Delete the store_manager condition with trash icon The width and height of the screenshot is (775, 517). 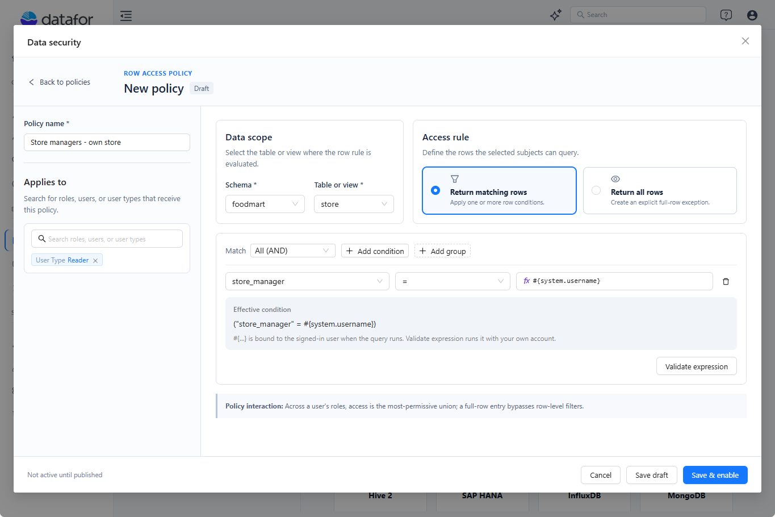click(x=726, y=281)
